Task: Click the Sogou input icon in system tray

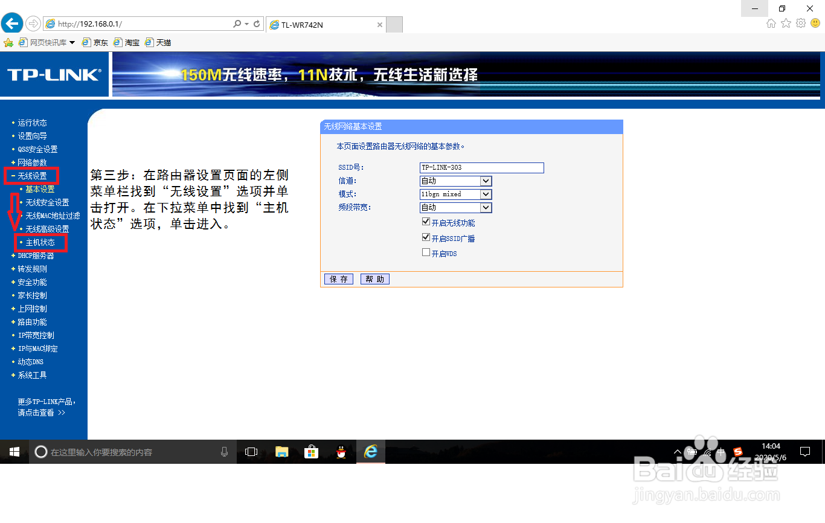Action: click(x=738, y=451)
